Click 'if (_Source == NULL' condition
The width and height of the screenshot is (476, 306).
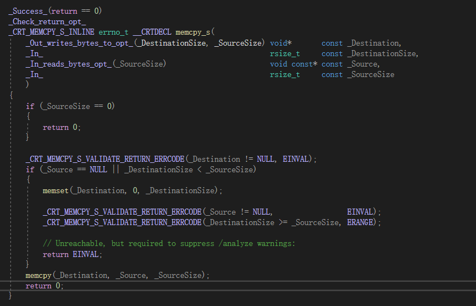coord(67,170)
